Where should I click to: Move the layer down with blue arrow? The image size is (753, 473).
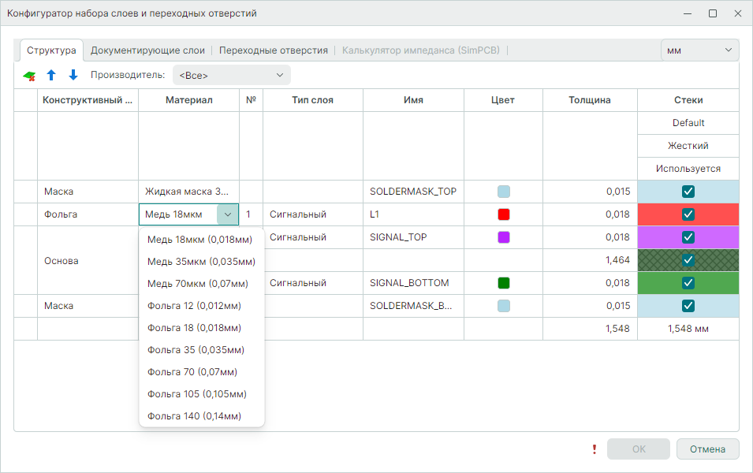[x=73, y=76]
